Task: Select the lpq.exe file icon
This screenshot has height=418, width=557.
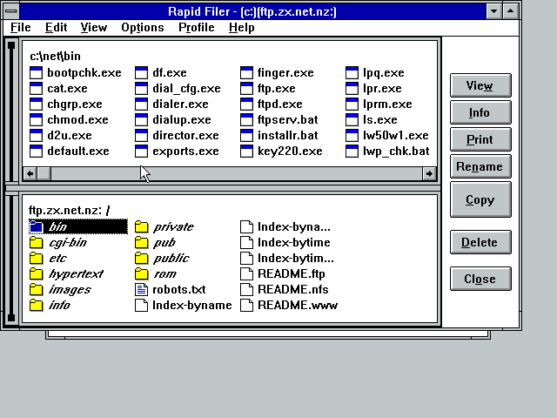Action: tap(352, 72)
